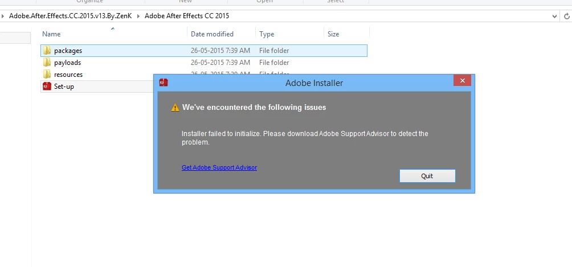Click the We've encountered the following issues heading

pyautogui.click(x=254, y=107)
